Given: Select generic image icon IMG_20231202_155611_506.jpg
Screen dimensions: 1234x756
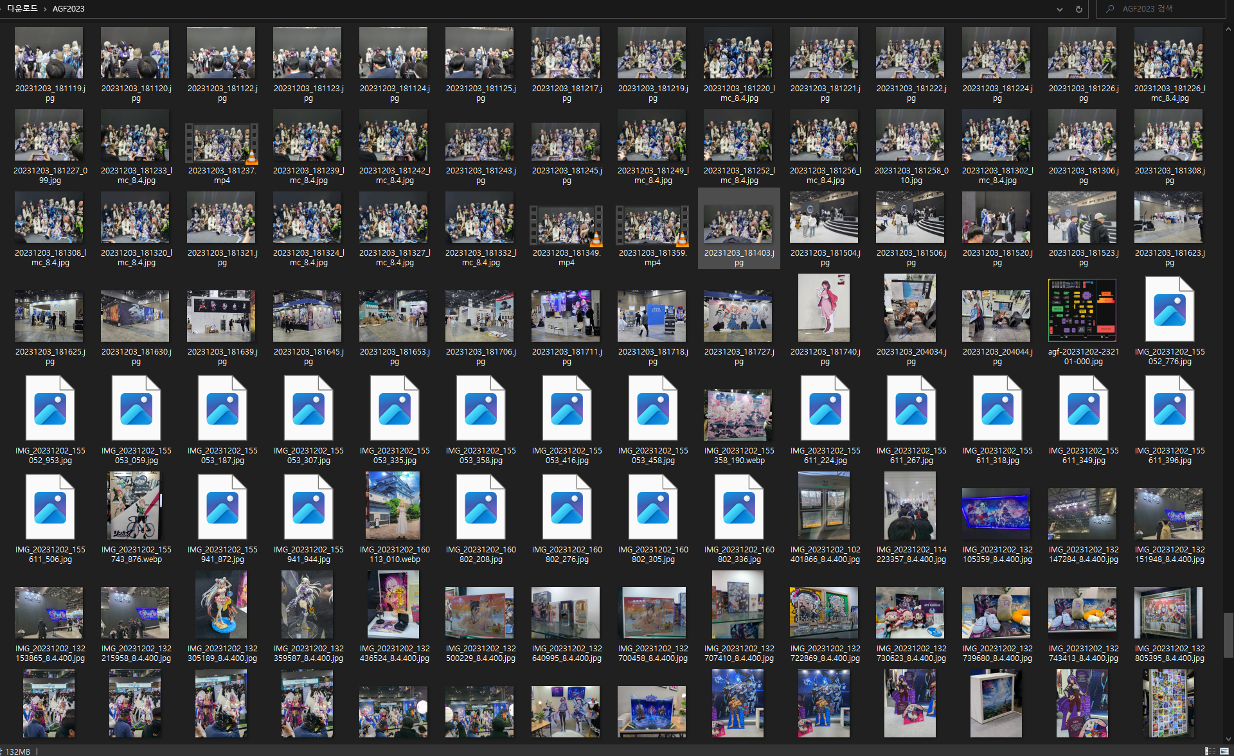Looking at the screenshot, I should tap(50, 507).
